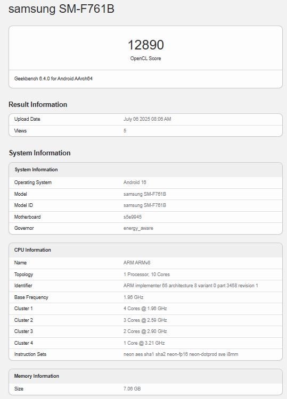
Task: Click the samsung SM-F761B page title
Action: (61, 9)
